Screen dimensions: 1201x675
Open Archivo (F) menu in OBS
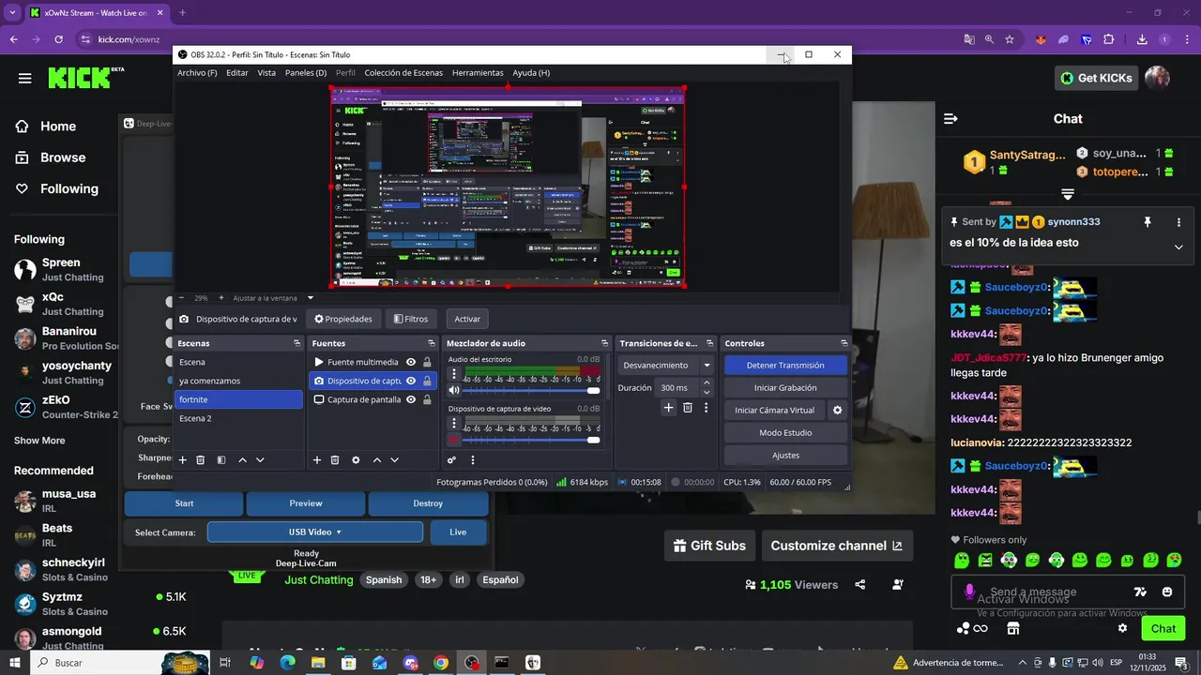point(197,72)
